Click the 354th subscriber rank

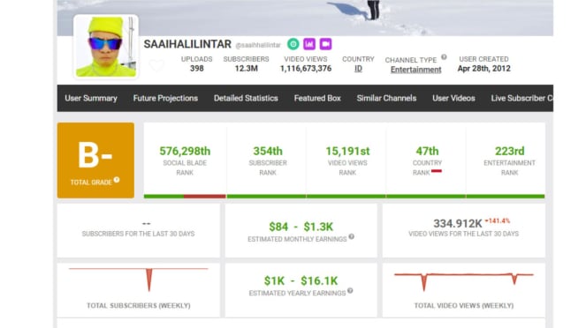coord(268,151)
